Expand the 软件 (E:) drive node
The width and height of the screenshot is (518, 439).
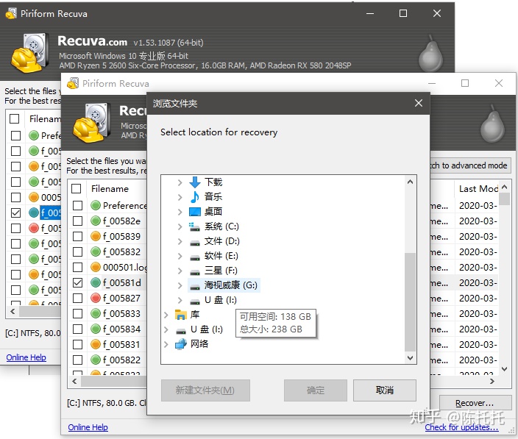(x=180, y=256)
